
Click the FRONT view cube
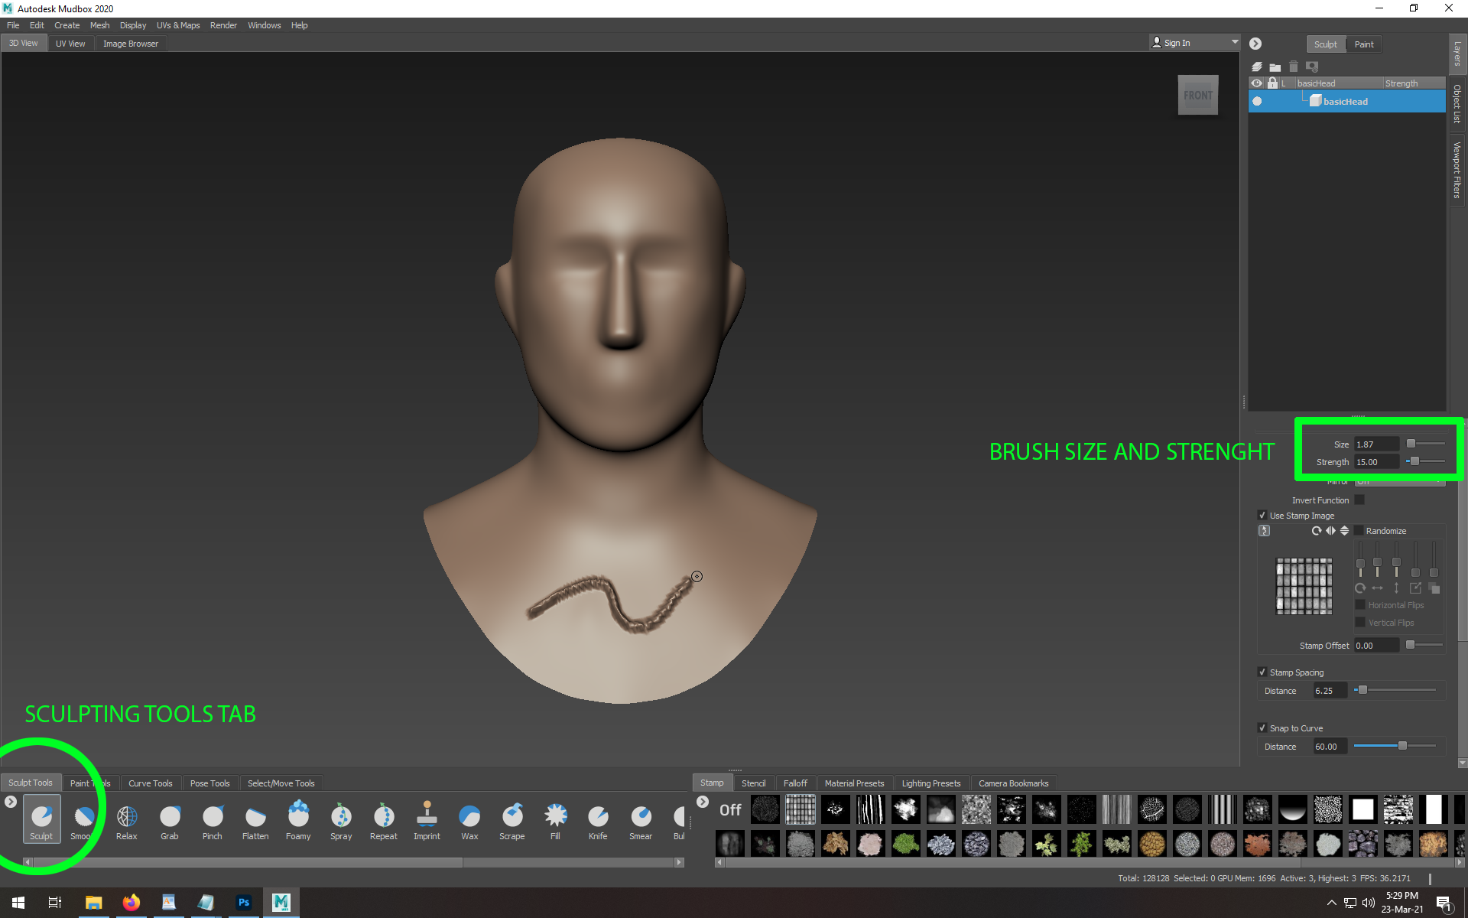pos(1198,96)
